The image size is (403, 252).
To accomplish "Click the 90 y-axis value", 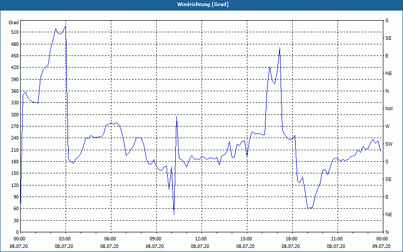I will pyautogui.click(x=16, y=197).
